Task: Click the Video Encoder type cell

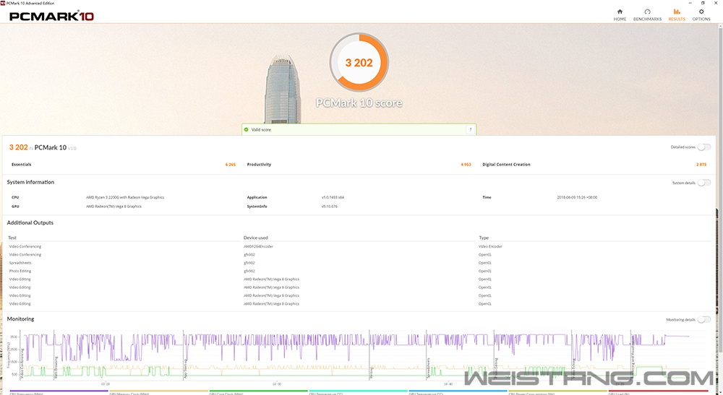Action: pyautogui.click(x=490, y=247)
